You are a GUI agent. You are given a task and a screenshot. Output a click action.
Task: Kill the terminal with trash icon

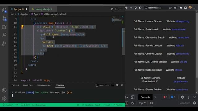117,85
